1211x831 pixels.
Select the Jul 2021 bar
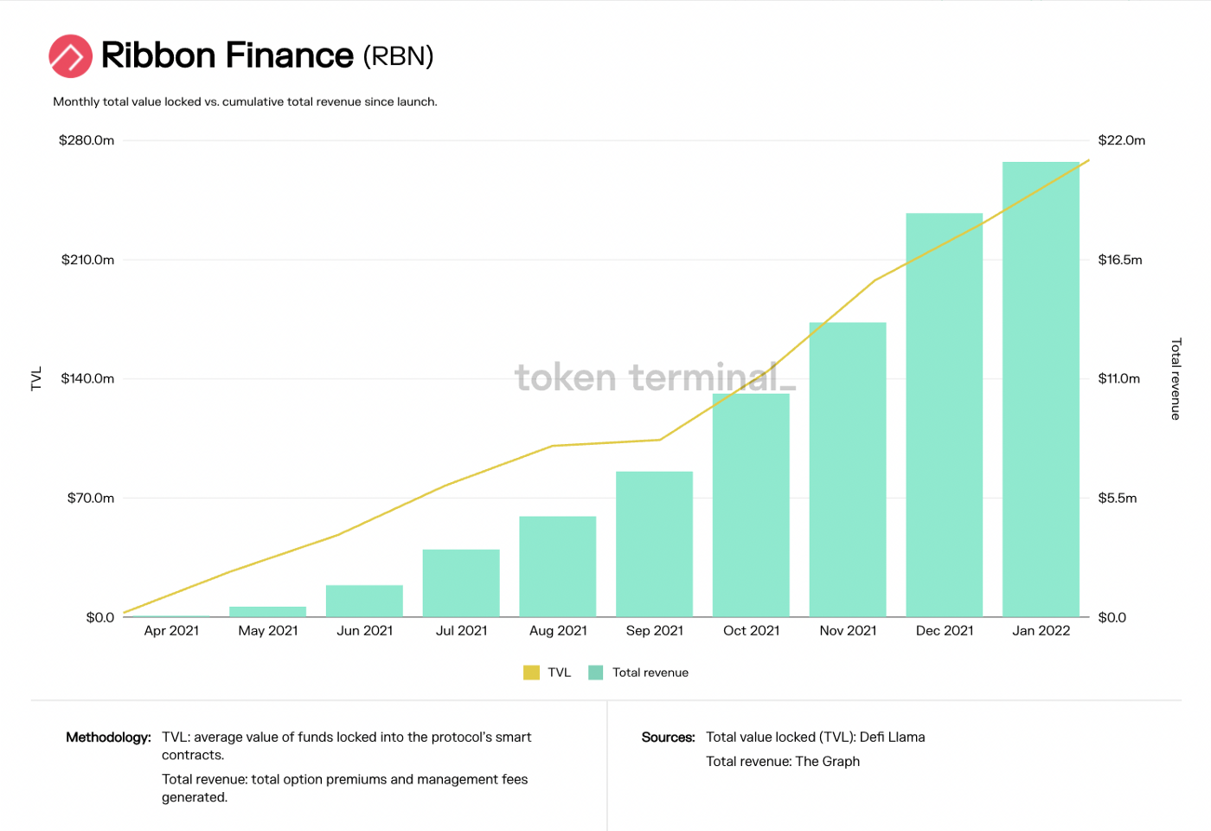[461, 583]
